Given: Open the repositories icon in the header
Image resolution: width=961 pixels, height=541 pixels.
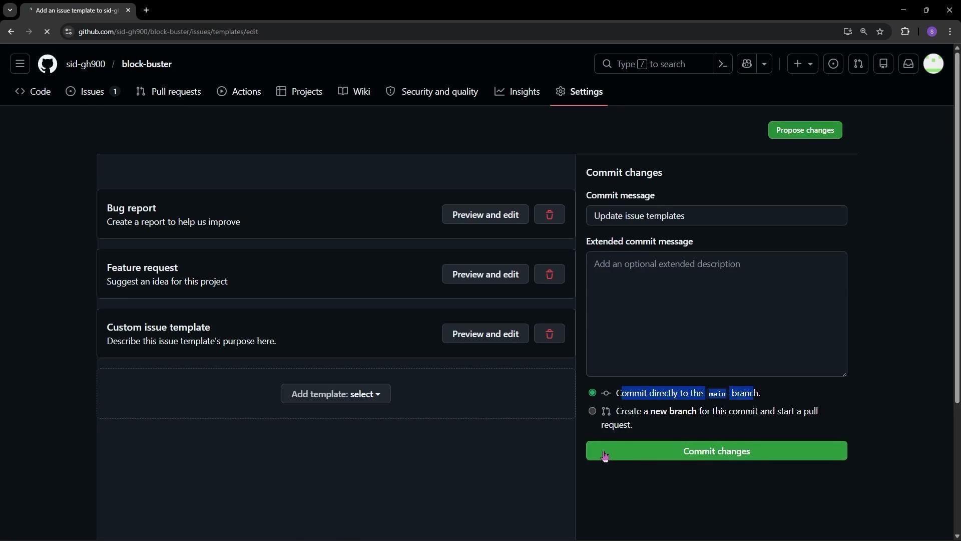Looking at the screenshot, I should coord(883,64).
